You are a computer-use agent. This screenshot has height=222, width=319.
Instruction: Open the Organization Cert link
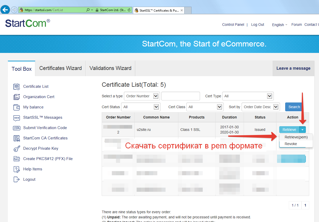coord(39,97)
